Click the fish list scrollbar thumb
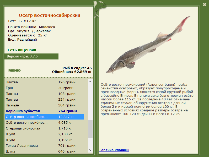This screenshot has height=157, width=209. (x=90, y=129)
